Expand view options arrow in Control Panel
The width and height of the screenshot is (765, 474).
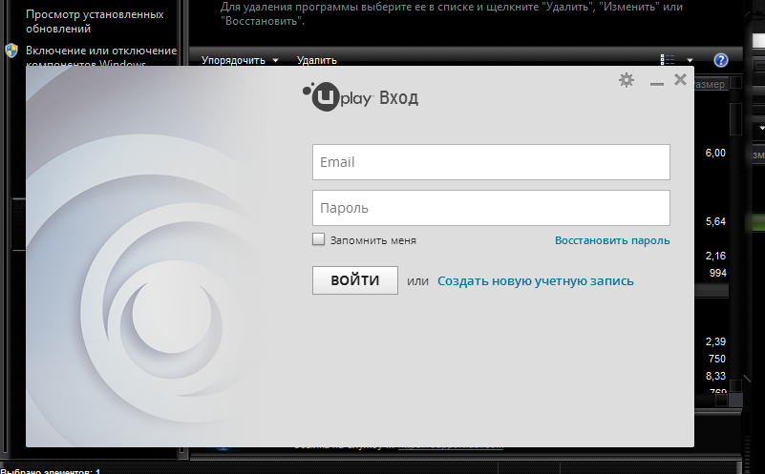[x=690, y=60]
